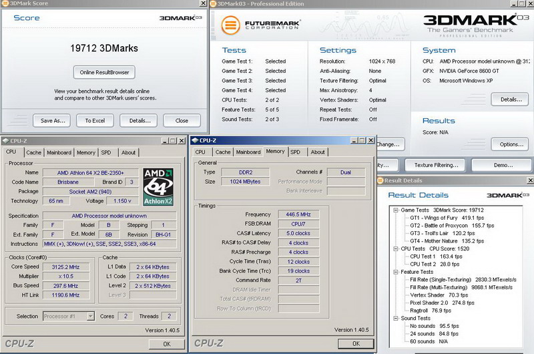Select the 24 sounds 84.8 fps row
534x354 pixels.
(435, 334)
